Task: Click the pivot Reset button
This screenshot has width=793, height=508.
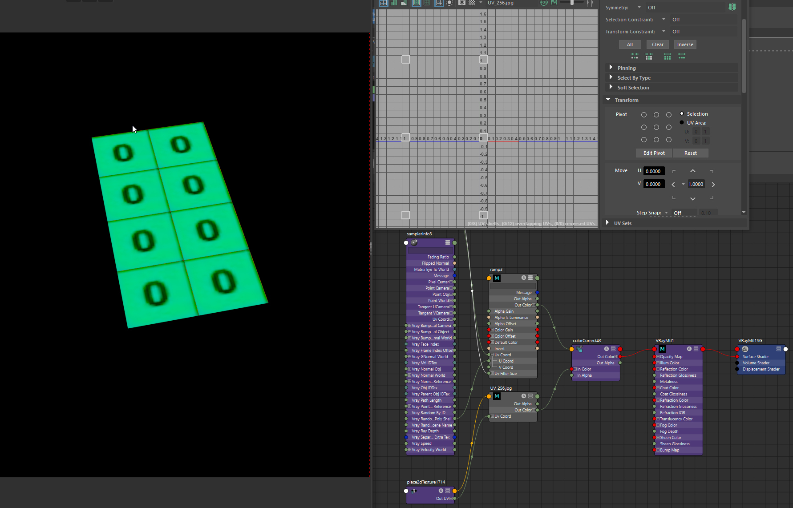Action: (691, 153)
